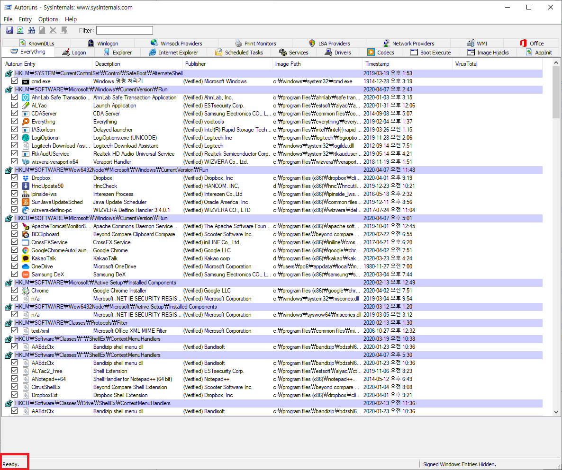Select the RtkAudUService entry name
Viewport: 562px width, 470px height.
(x=50, y=154)
